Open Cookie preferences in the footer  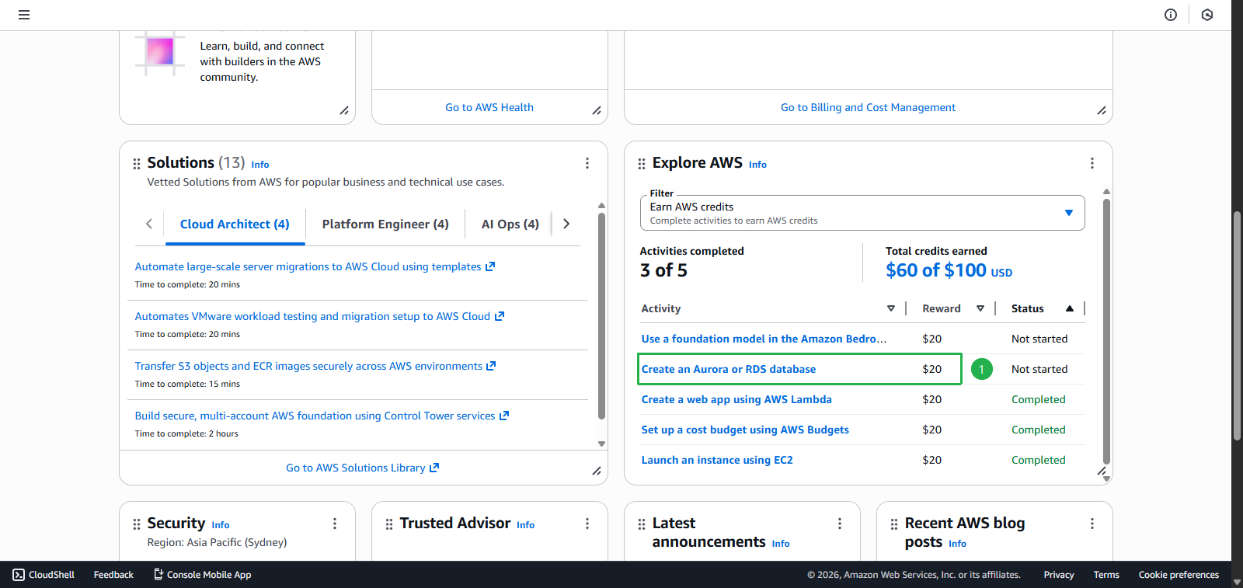(x=1179, y=575)
